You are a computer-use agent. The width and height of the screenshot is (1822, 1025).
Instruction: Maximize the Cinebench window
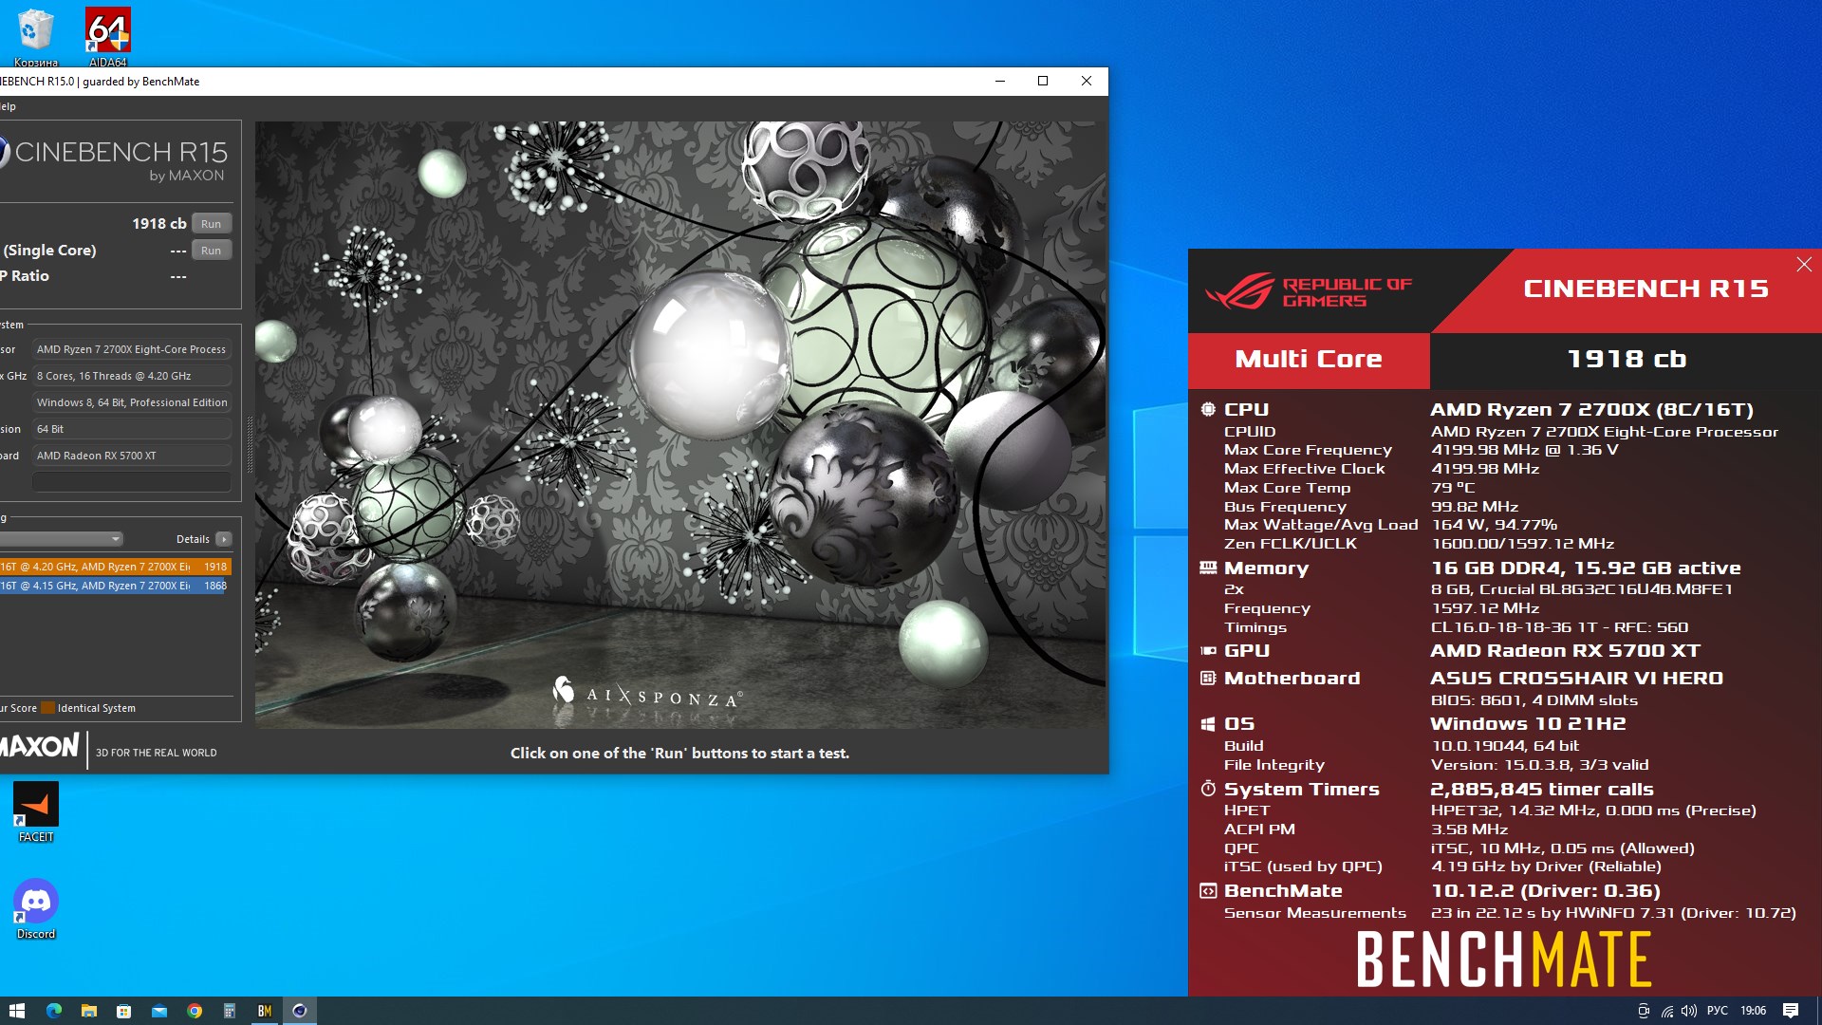(1043, 81)
